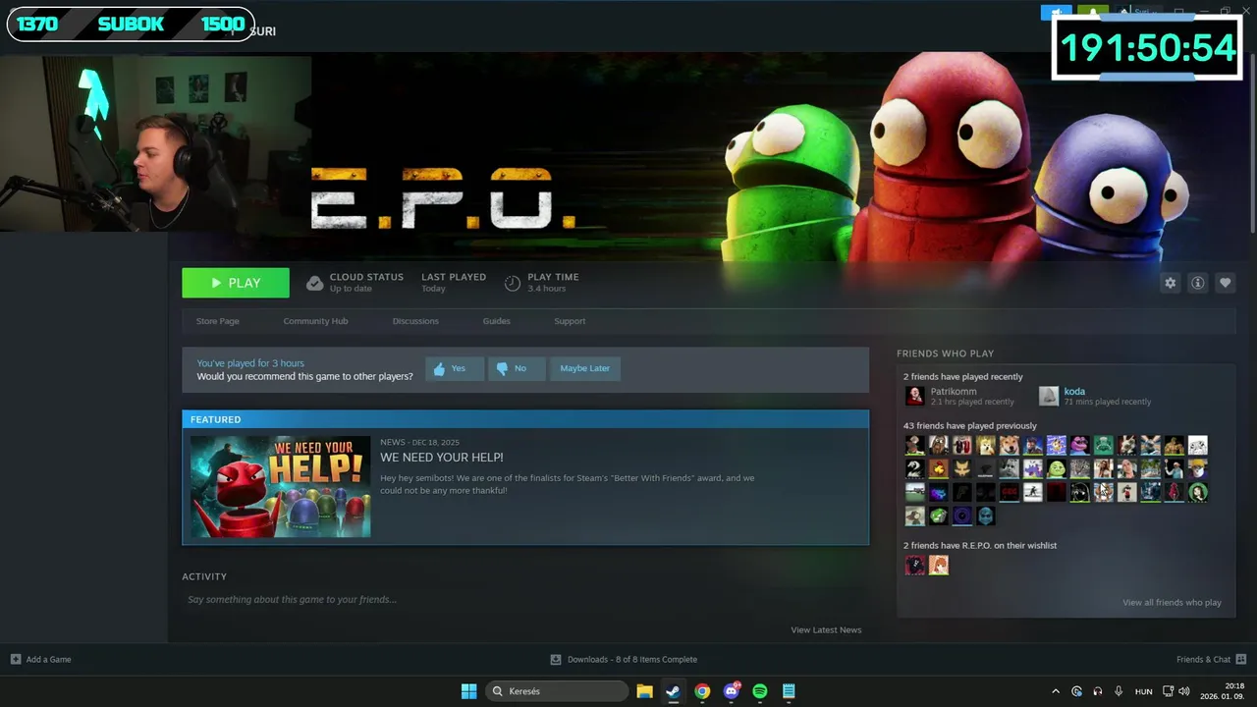Open game settings gear icon
The width and height of the screenshot is (1257, 707).
[1170, 283]
